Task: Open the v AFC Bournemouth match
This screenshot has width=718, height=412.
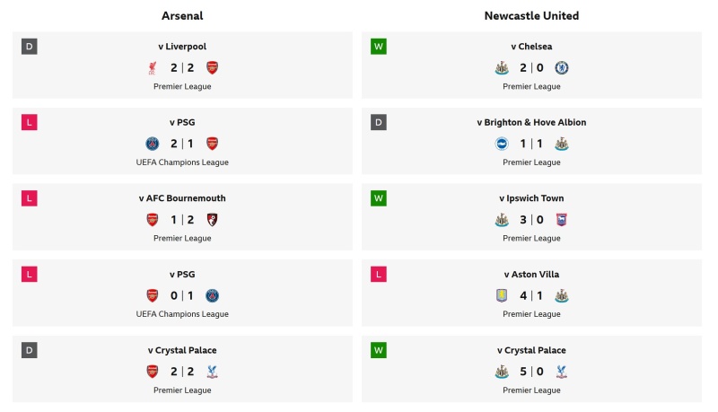Action: 182,198
